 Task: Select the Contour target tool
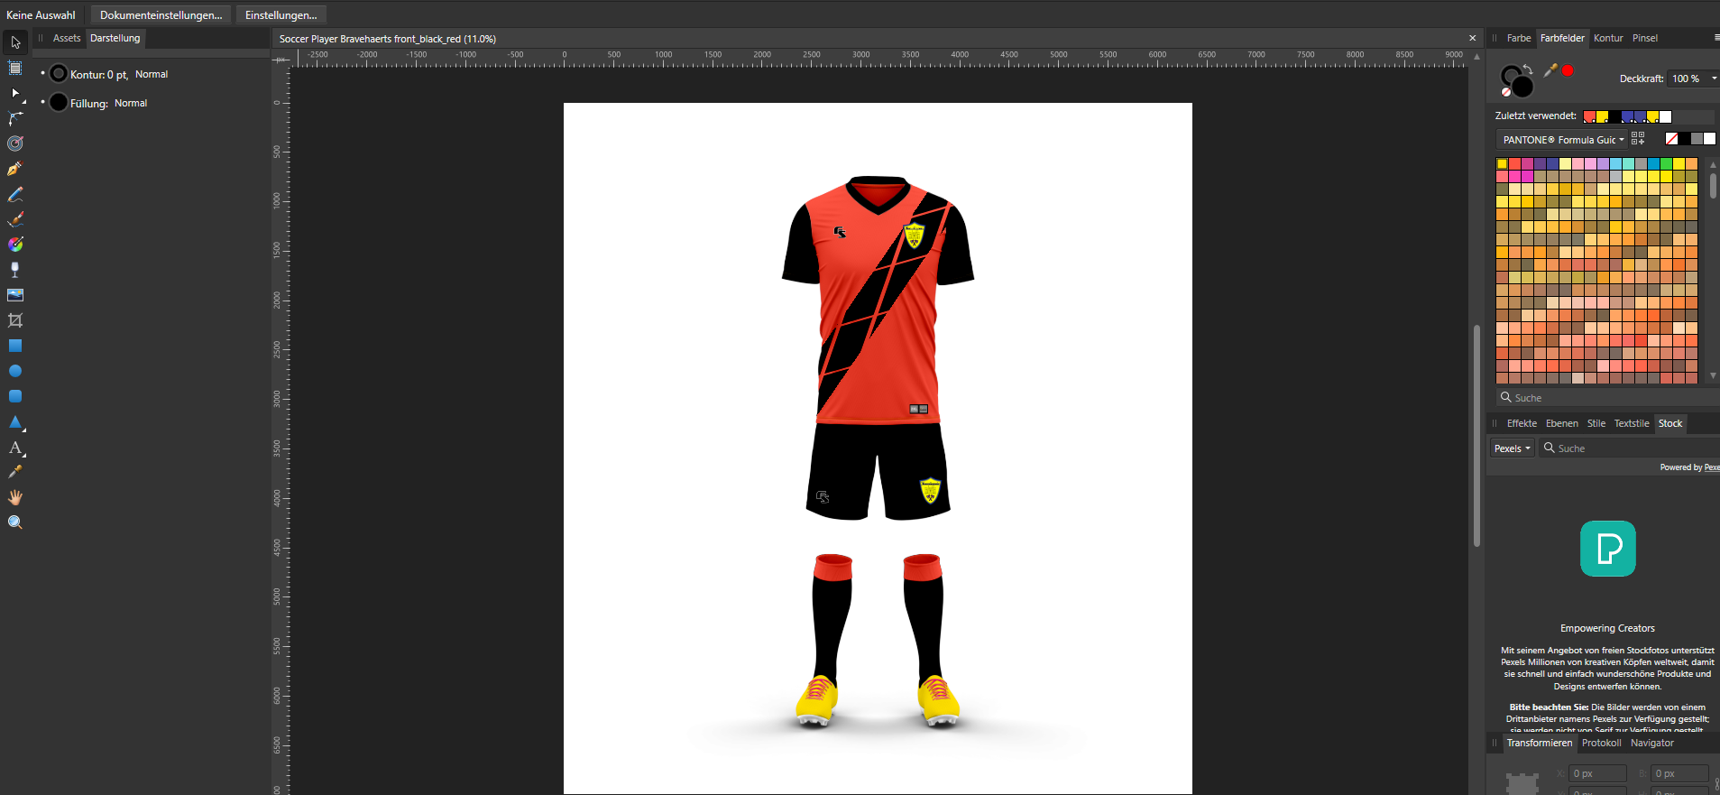(15, 143)
